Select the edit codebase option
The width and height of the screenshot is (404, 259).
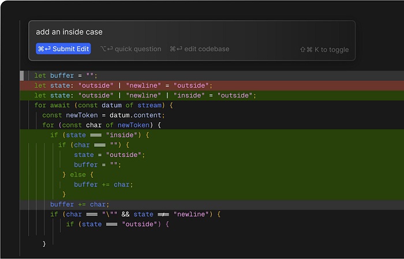[x=200, y=49]
